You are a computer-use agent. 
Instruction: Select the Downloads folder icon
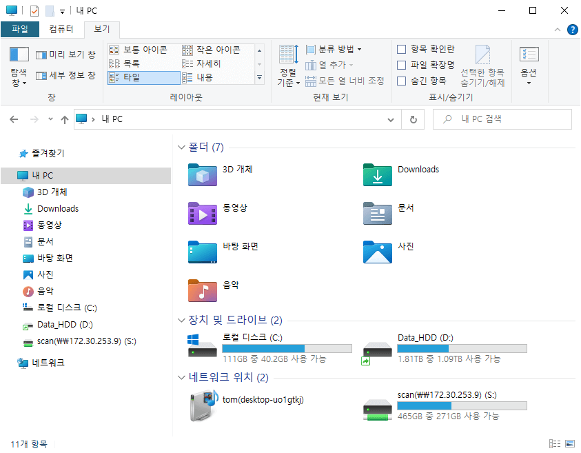tap(378, 174)
